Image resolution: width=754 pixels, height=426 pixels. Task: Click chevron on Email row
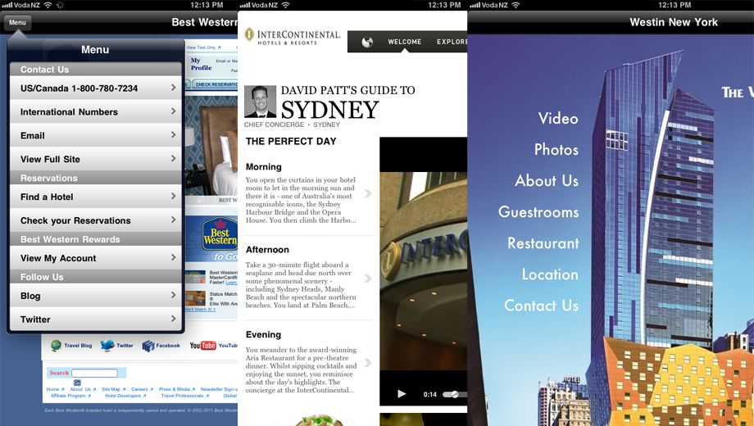pos(173,134)
